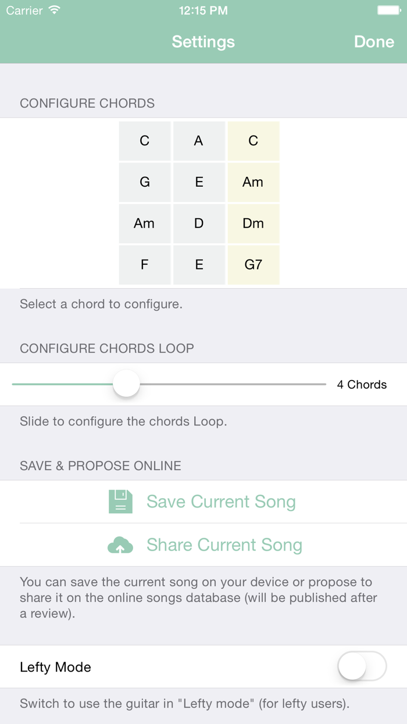Tap the Wi-Fi icon in the status bar
The image size is (407, 724).
pyautogui.click(x=53, y=10)
